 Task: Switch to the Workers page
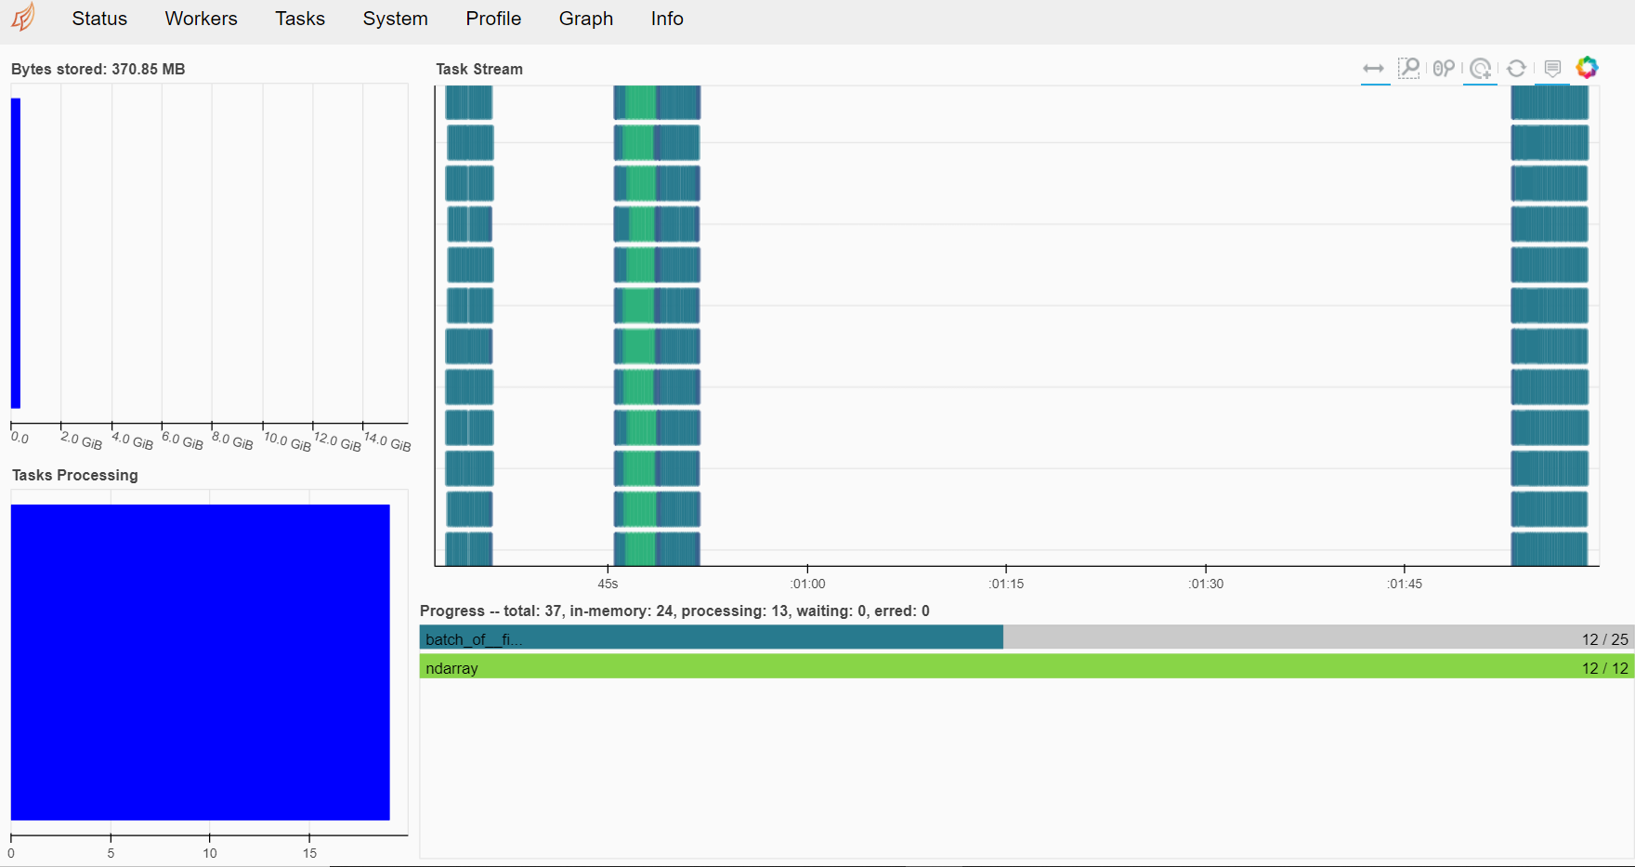pyautogui.click(x=201, y=19)
